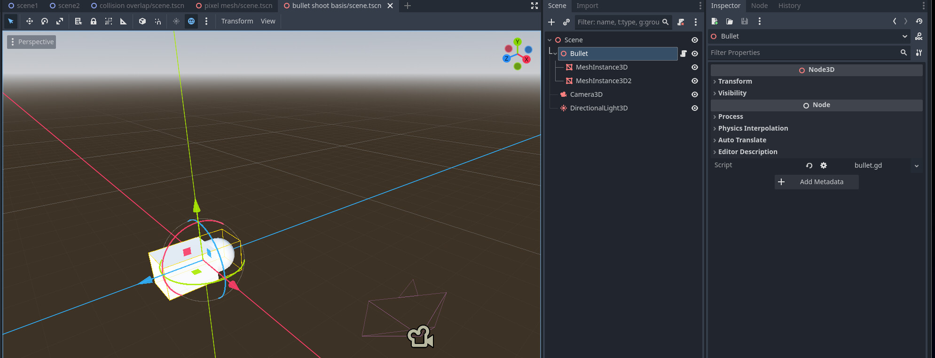Select the MeshInstance3D node
Image resolution: width=935 pixels, height=358 pixels.
click(x=601, y=67)
